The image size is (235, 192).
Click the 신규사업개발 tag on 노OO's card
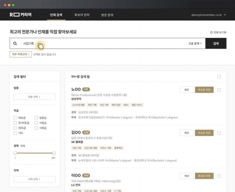pyautogui.click(x=78, y=105)
